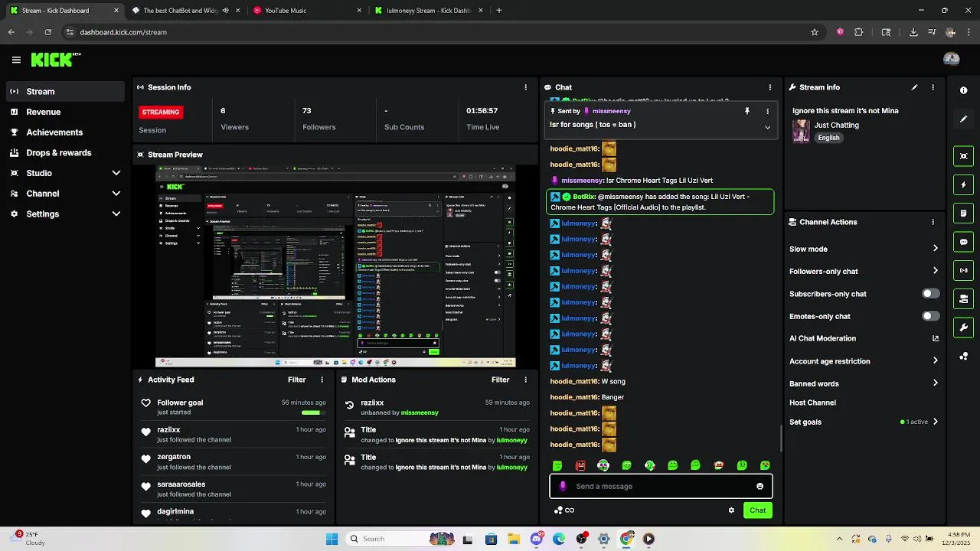Viewport: 980px width, 551px height.
Task: Toggle the stream preview widget in right sidebar
Action: 963,156
